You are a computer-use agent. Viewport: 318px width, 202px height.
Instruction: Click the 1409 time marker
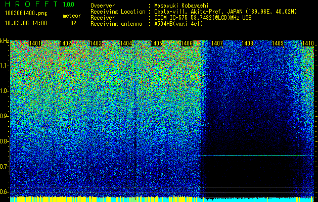[x=278, y=43]
